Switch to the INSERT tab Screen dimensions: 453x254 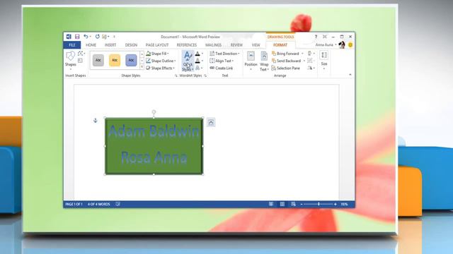tap(110, 45)
